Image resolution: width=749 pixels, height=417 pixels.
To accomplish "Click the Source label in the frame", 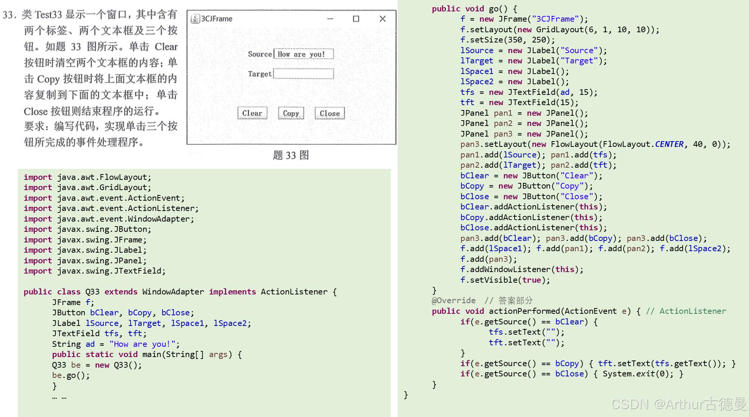I will (x=260, y=54).
